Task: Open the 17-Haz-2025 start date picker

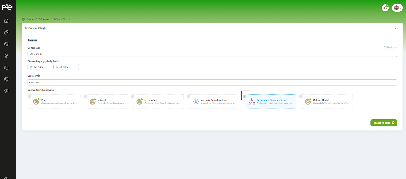Action: [x=40, y=67]
